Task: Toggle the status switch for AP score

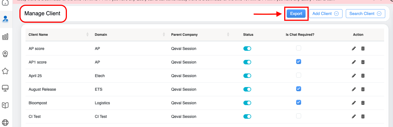Action: (x=247, y=49)
